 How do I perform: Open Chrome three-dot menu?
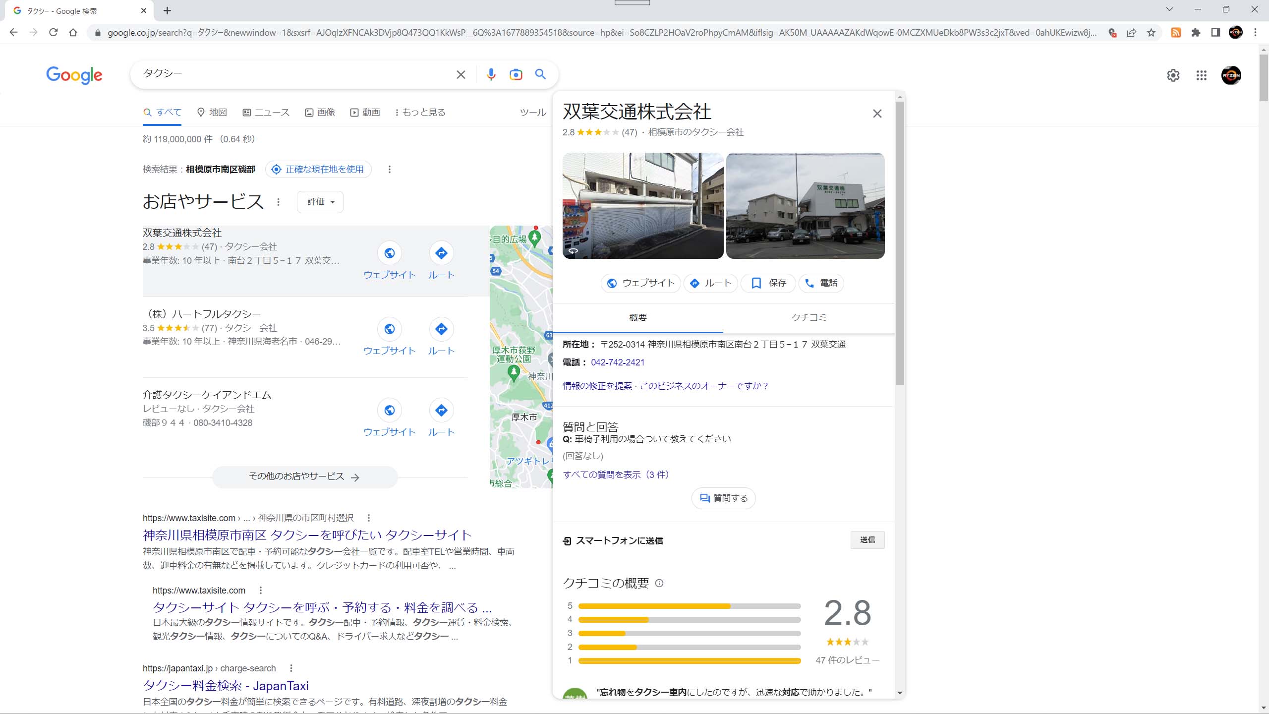1255,33
